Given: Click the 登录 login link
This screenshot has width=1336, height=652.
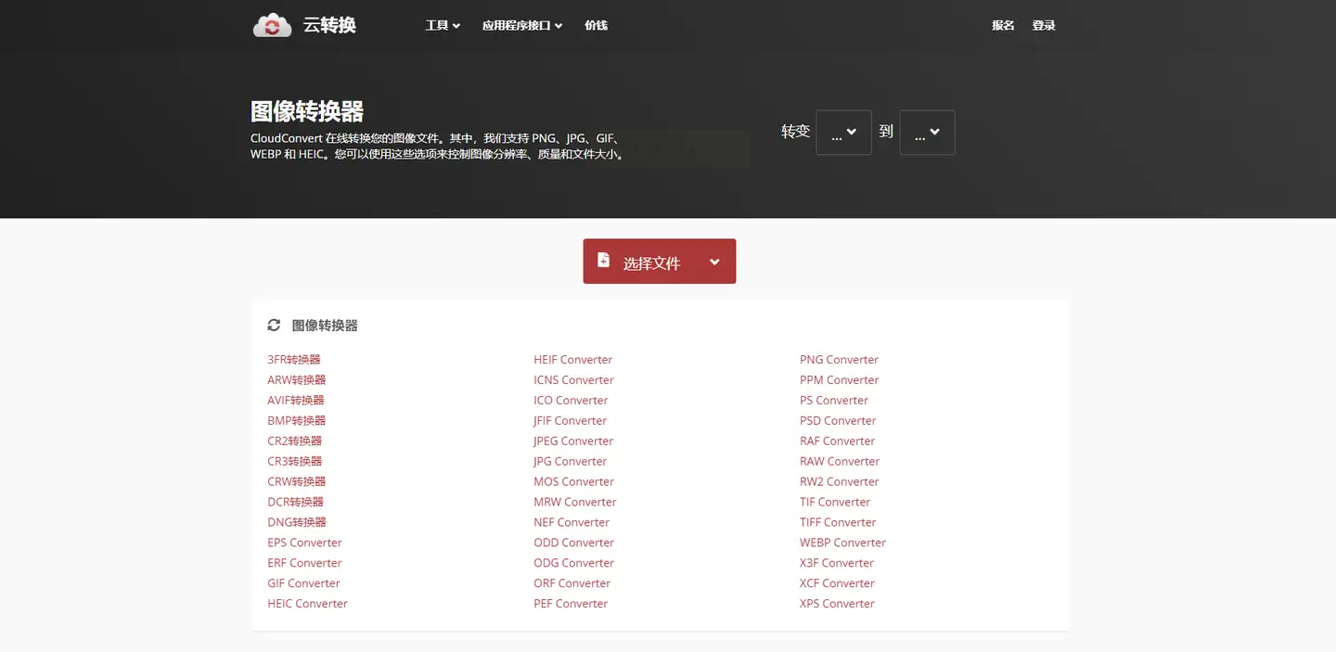Looking at the screenshot, I should [x=1044, y=26].
